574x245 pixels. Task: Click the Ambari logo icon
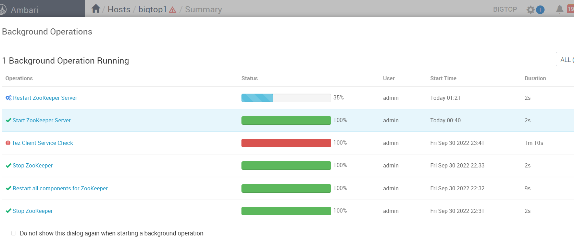(x=3, y=10)
